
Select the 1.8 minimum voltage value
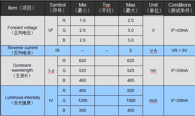tap(83, 21)
